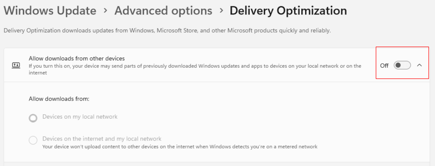435x166 pixels.
Task: Click the Delivery Optimization page title
Action: tap(288, 11)
